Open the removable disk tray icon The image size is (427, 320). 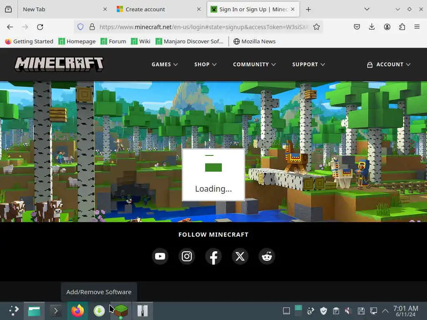coord(361,311)
